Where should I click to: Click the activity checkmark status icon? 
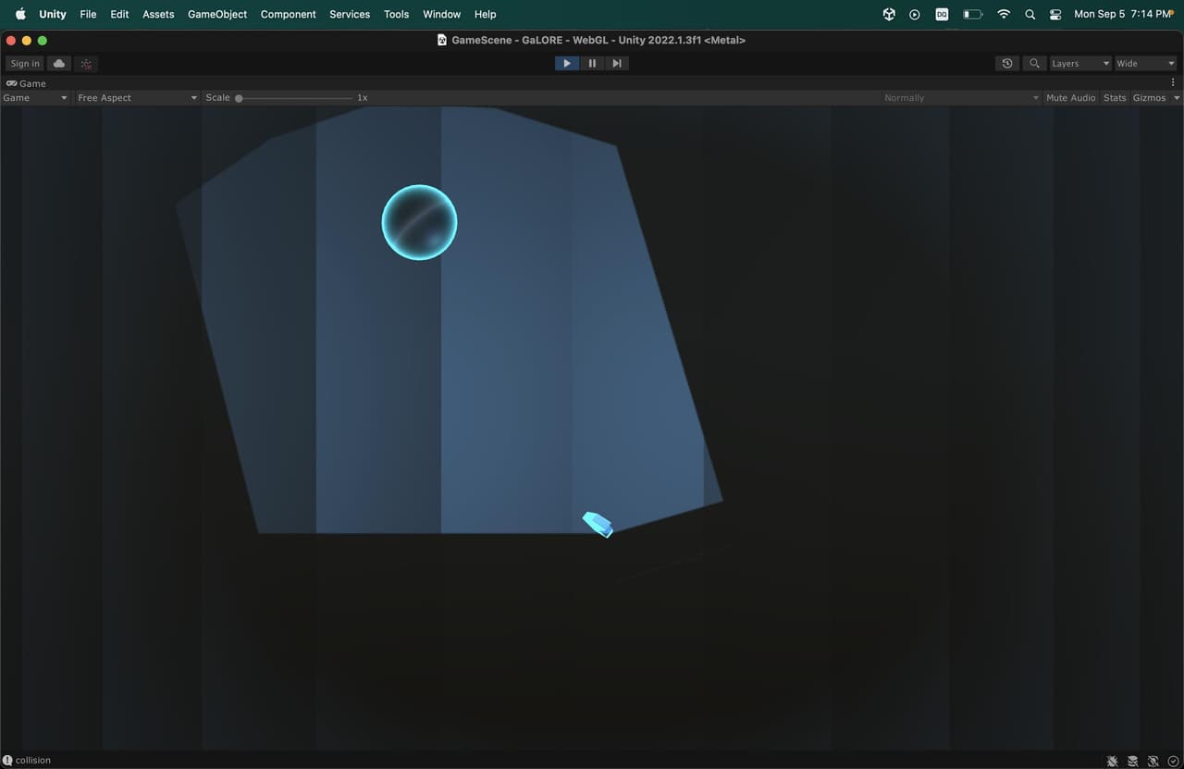1173,761
